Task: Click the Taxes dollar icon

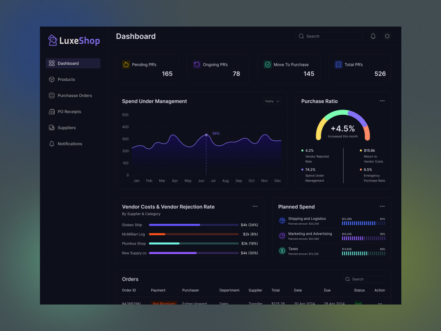Action: [x=282, y=251]
